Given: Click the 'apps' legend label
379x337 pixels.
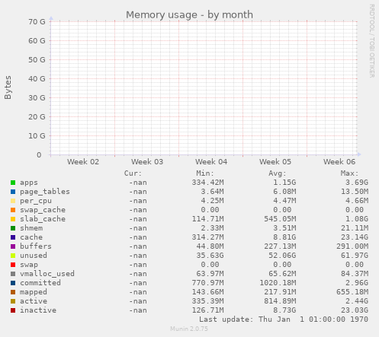Looking at the screenshot, I should click(29, 183).
